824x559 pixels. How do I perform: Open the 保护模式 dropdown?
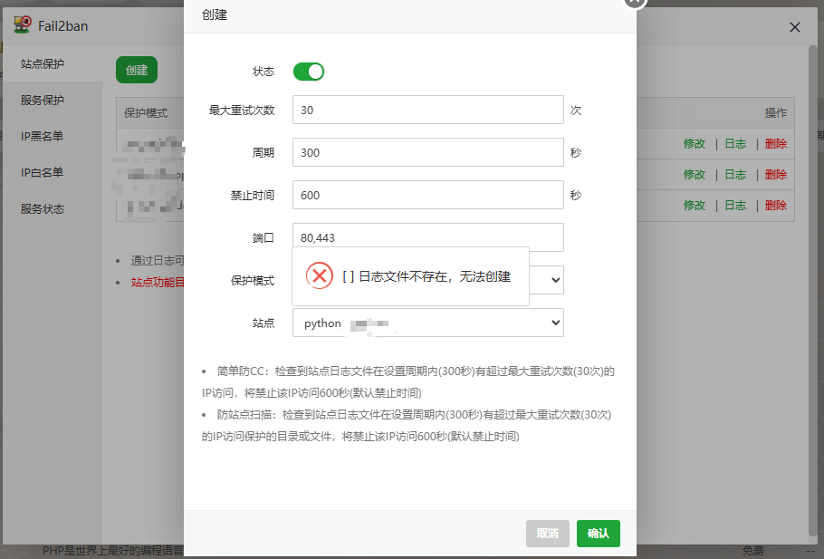point(547,280)
